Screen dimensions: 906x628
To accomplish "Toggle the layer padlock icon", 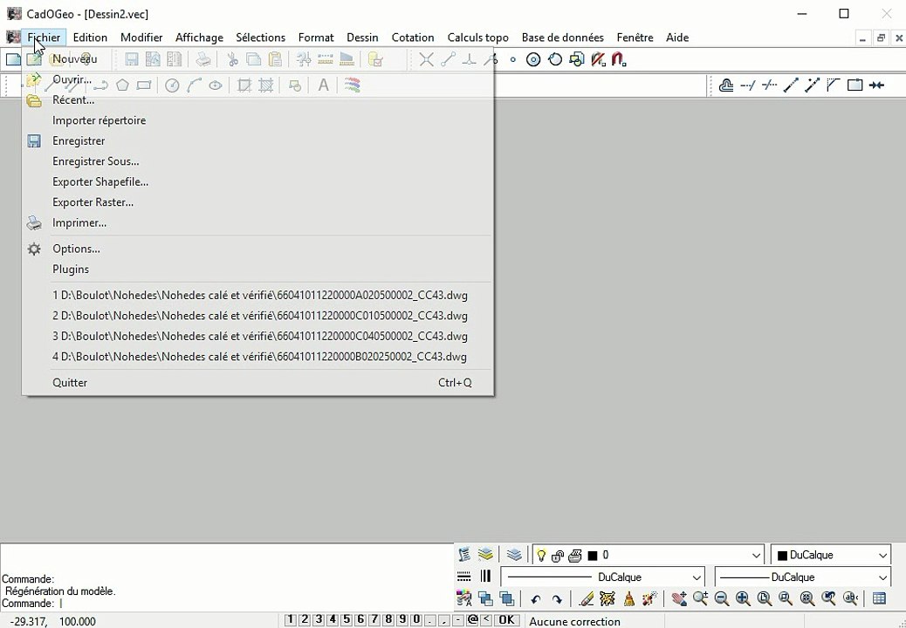I will pyautogui.click(x=558, y=556).
